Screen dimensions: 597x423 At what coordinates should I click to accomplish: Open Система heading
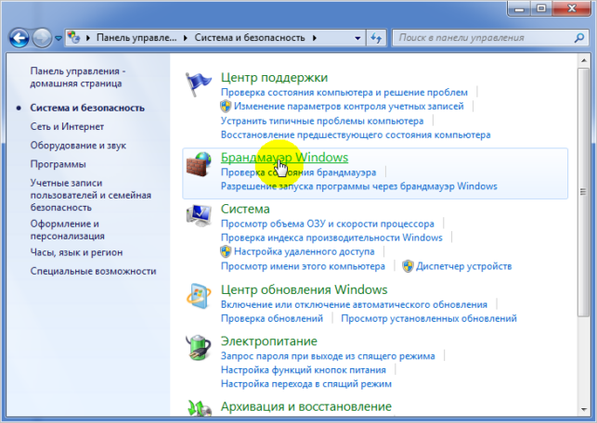click(245, 209)
